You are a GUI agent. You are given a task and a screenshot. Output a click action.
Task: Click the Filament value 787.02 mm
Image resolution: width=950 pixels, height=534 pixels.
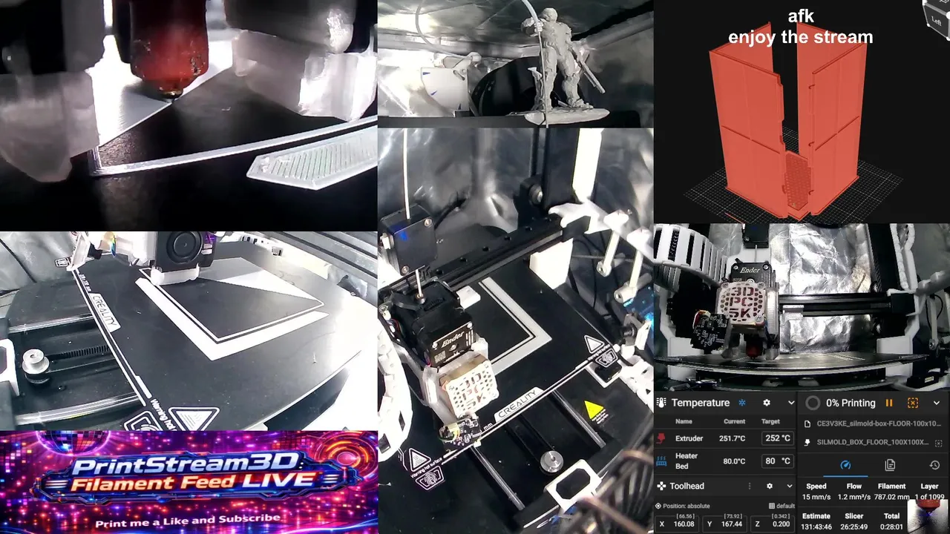[x=891, y=497]
